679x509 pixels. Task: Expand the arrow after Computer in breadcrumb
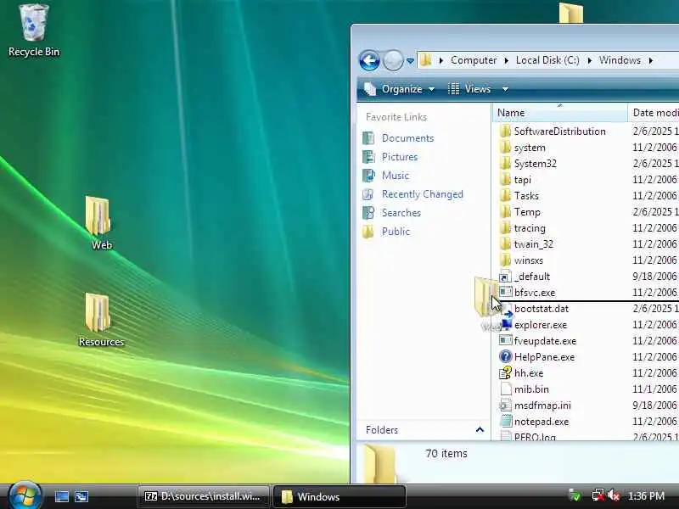[x=506, y=60]
